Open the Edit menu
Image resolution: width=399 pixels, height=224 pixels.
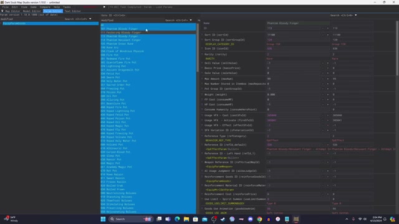[x=14, y=7]
